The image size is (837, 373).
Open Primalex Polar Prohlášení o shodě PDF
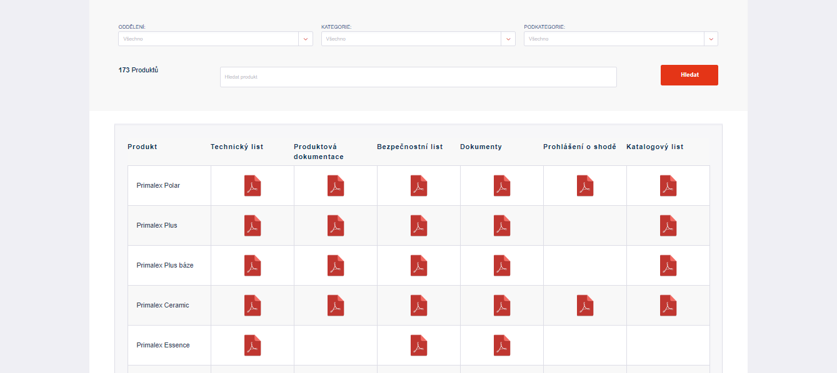click(x=585, y=186)
